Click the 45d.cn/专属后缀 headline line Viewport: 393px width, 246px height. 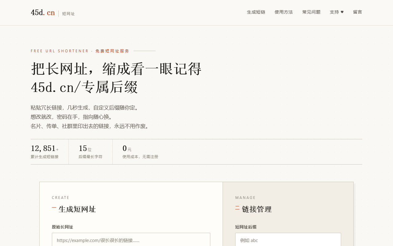point(84,87)
